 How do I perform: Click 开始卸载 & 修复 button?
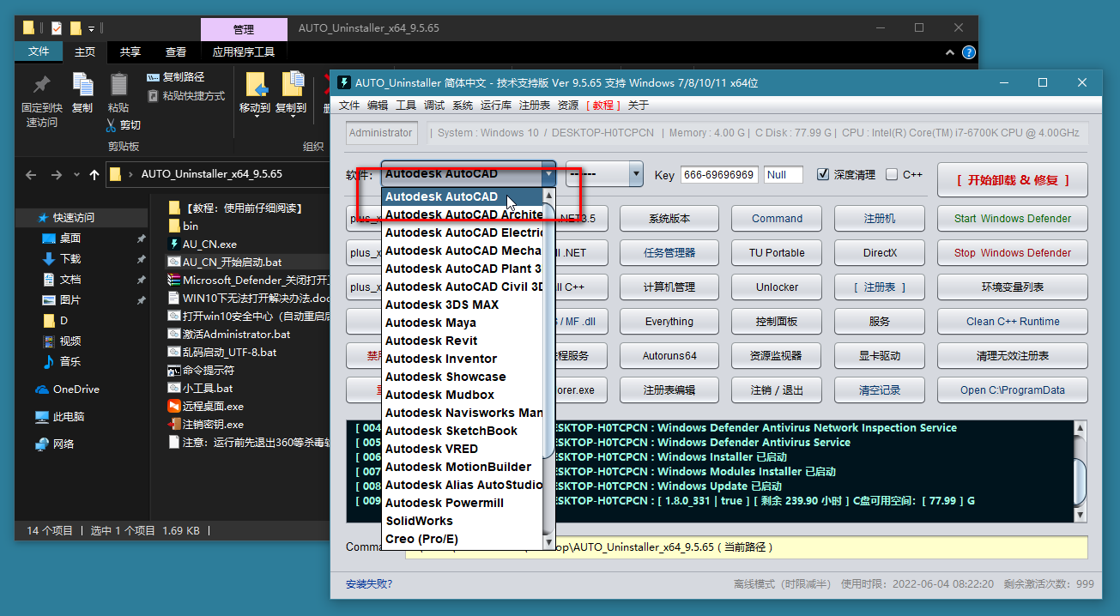point(1013,180)
